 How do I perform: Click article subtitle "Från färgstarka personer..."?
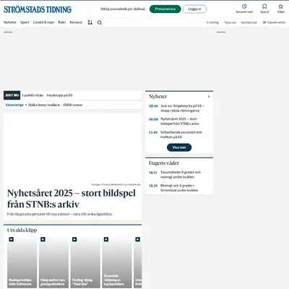(60, 214)
